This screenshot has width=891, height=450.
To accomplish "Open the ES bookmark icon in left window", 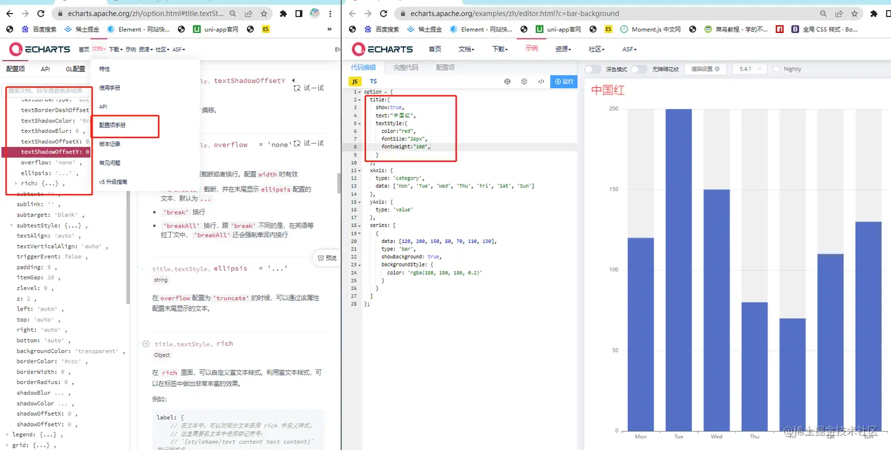I will point(266,29).
